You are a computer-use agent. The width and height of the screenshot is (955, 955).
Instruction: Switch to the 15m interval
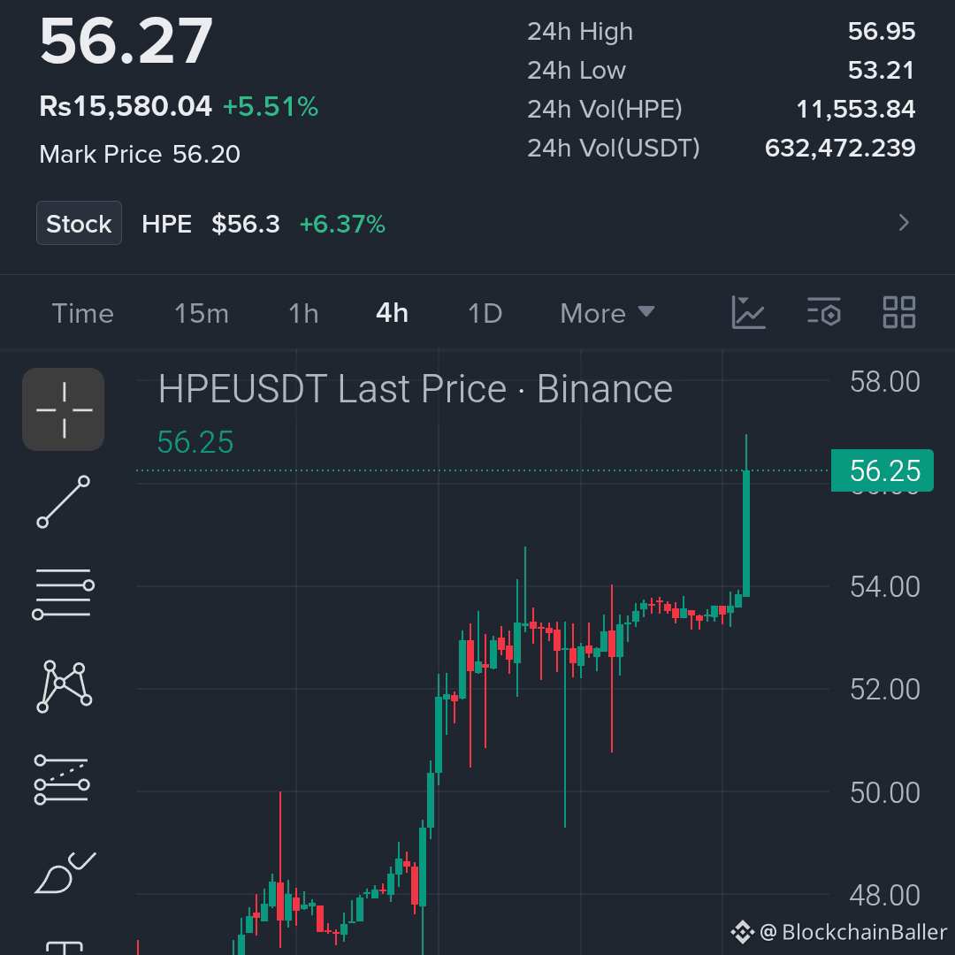pyautogui.click(x=202, y=314)
